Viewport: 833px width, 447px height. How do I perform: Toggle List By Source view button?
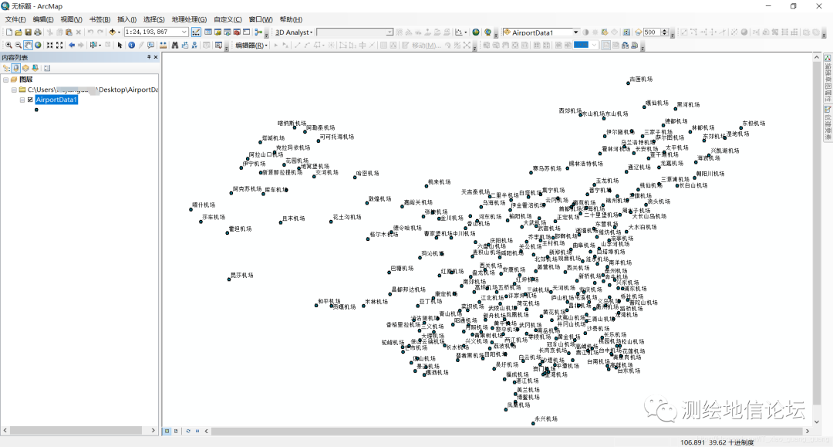[x=16, y=68]
